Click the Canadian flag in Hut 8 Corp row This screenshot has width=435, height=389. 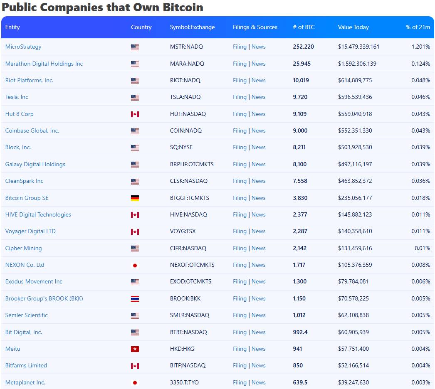coord(135,114)
